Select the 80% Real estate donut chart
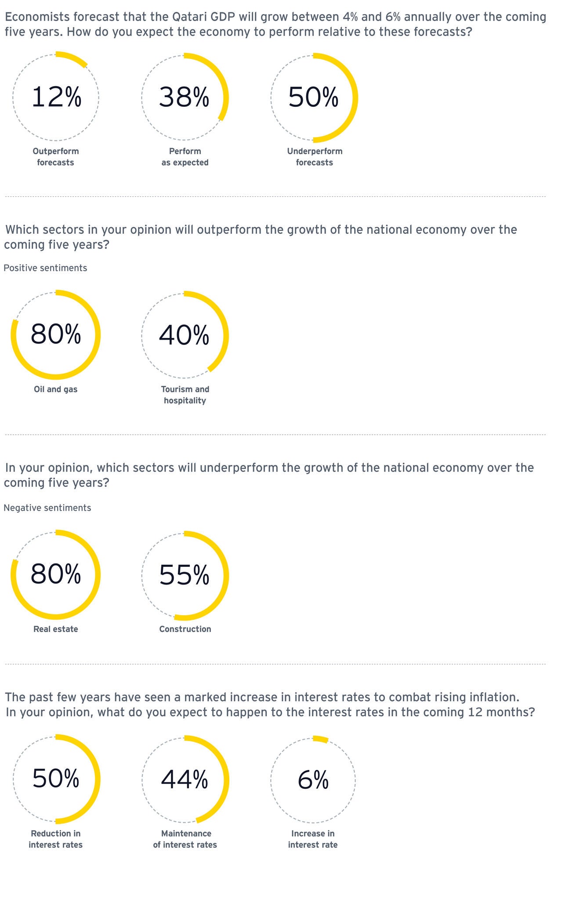 coord(56,574)
